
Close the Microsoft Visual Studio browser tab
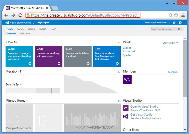point(47,8)
